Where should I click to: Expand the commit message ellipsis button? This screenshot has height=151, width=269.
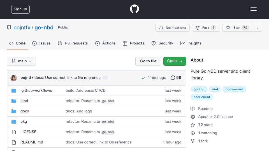pos(106,78)
